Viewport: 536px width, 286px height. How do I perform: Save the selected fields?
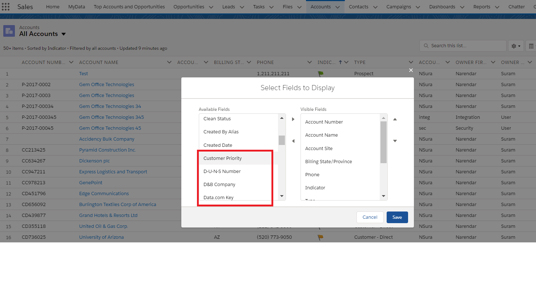397,217
